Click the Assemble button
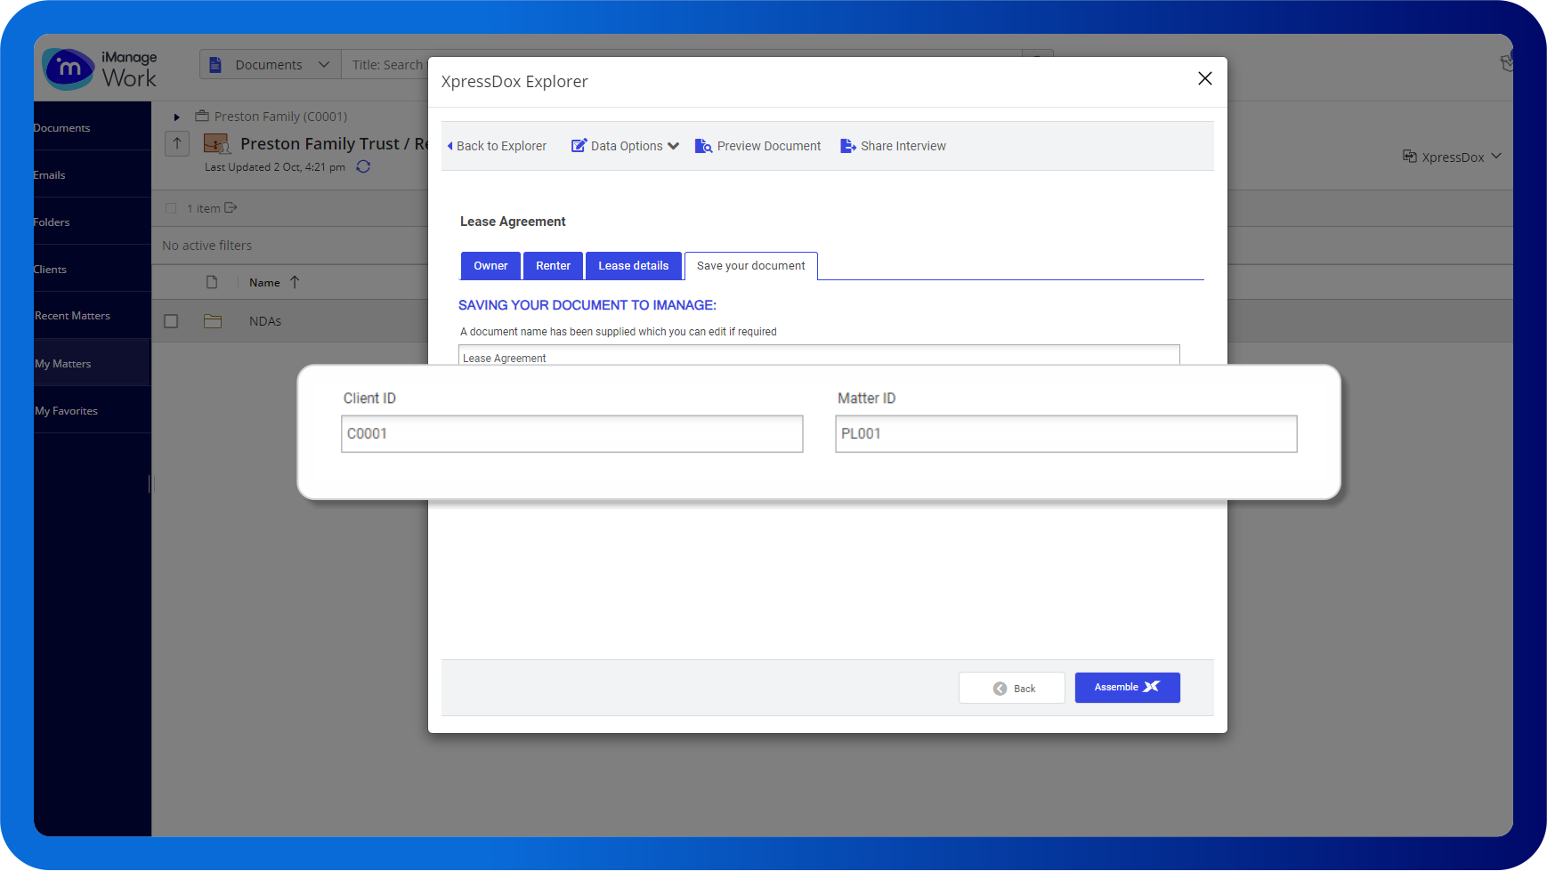This screenshot has height=871, width=1547. coord(1127,688)
